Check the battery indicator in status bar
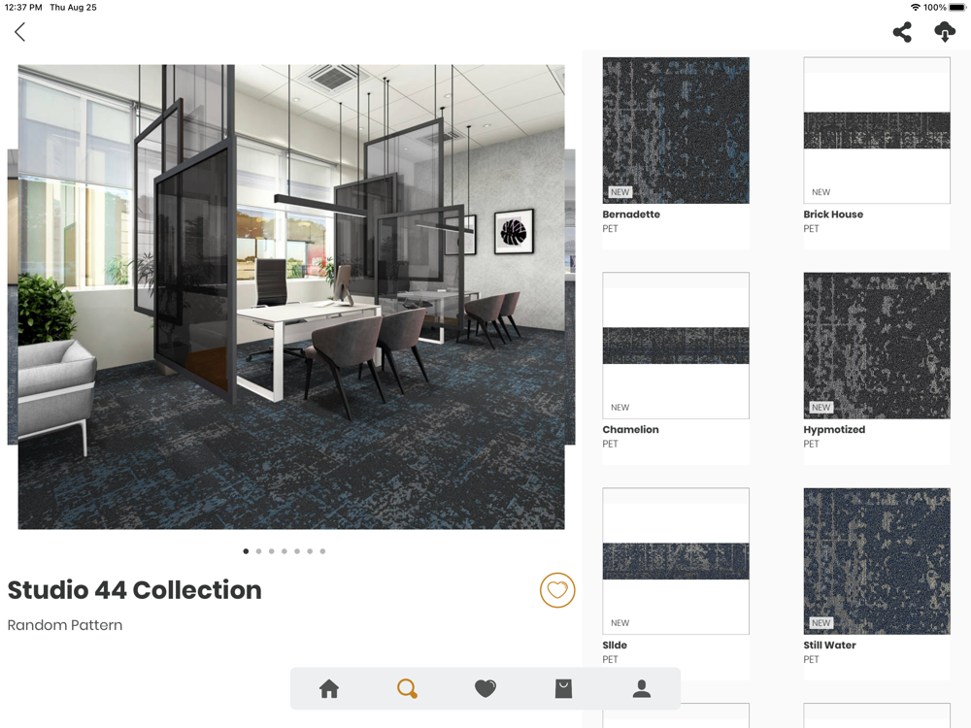This screenshot has width=971, height=728. (x=956, y=8)
